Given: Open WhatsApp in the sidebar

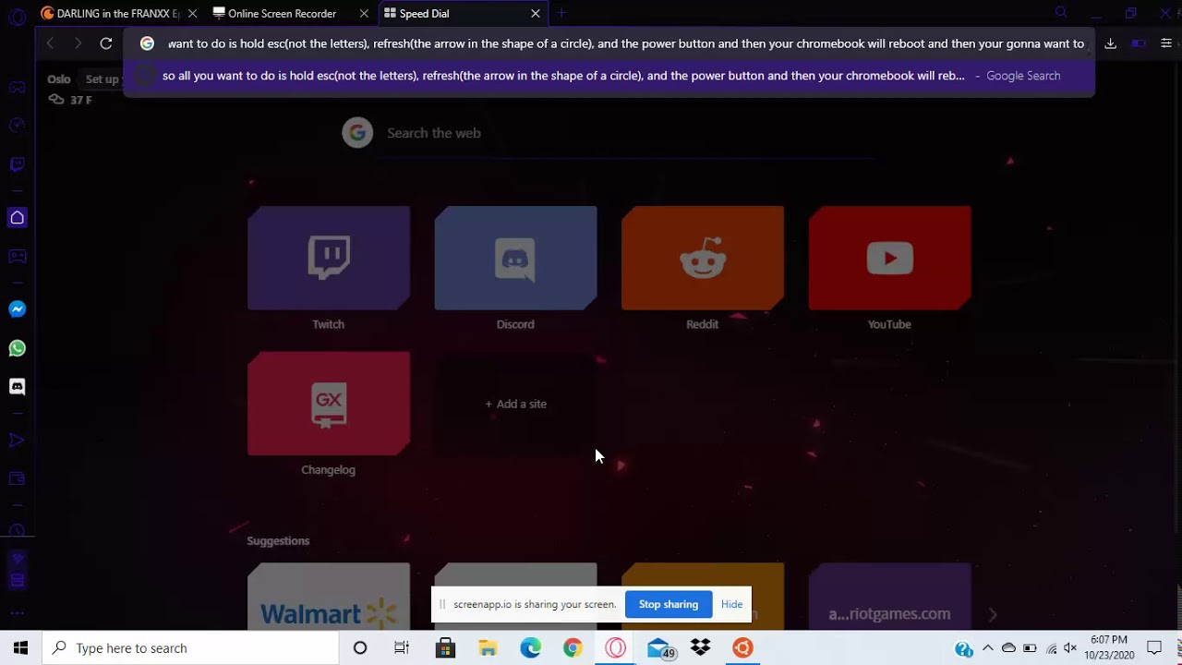Looking at the screenshot, I should point(17,348).
